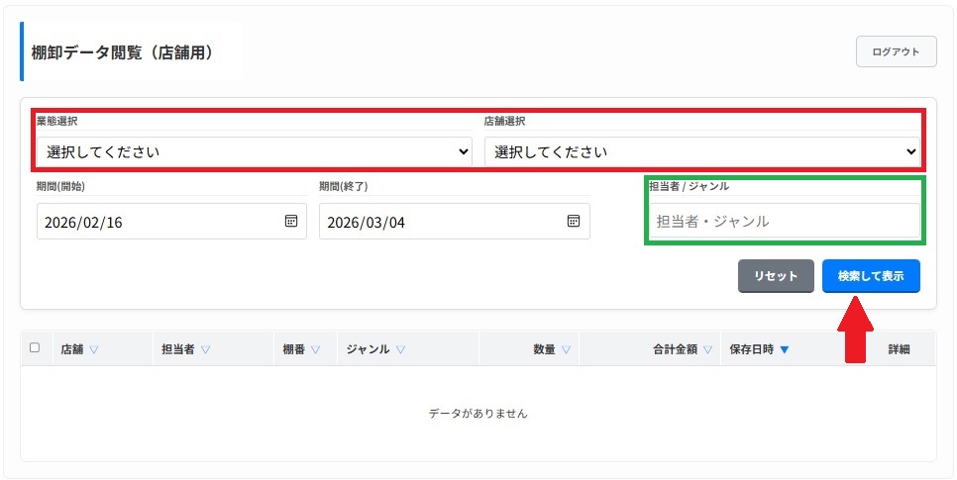Click the 詳細 column header
The width and height of the screenshot is (957, 480).
coord(899,349)
